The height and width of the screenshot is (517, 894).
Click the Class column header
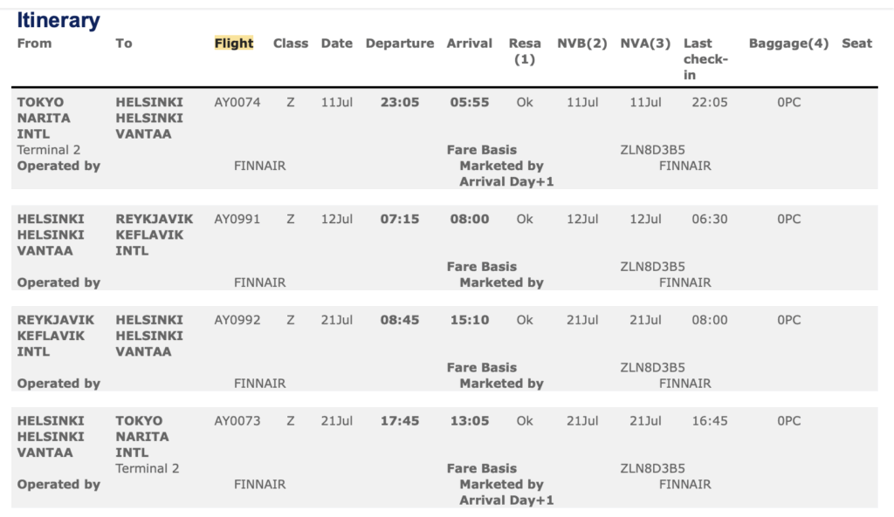coord(291,44)
